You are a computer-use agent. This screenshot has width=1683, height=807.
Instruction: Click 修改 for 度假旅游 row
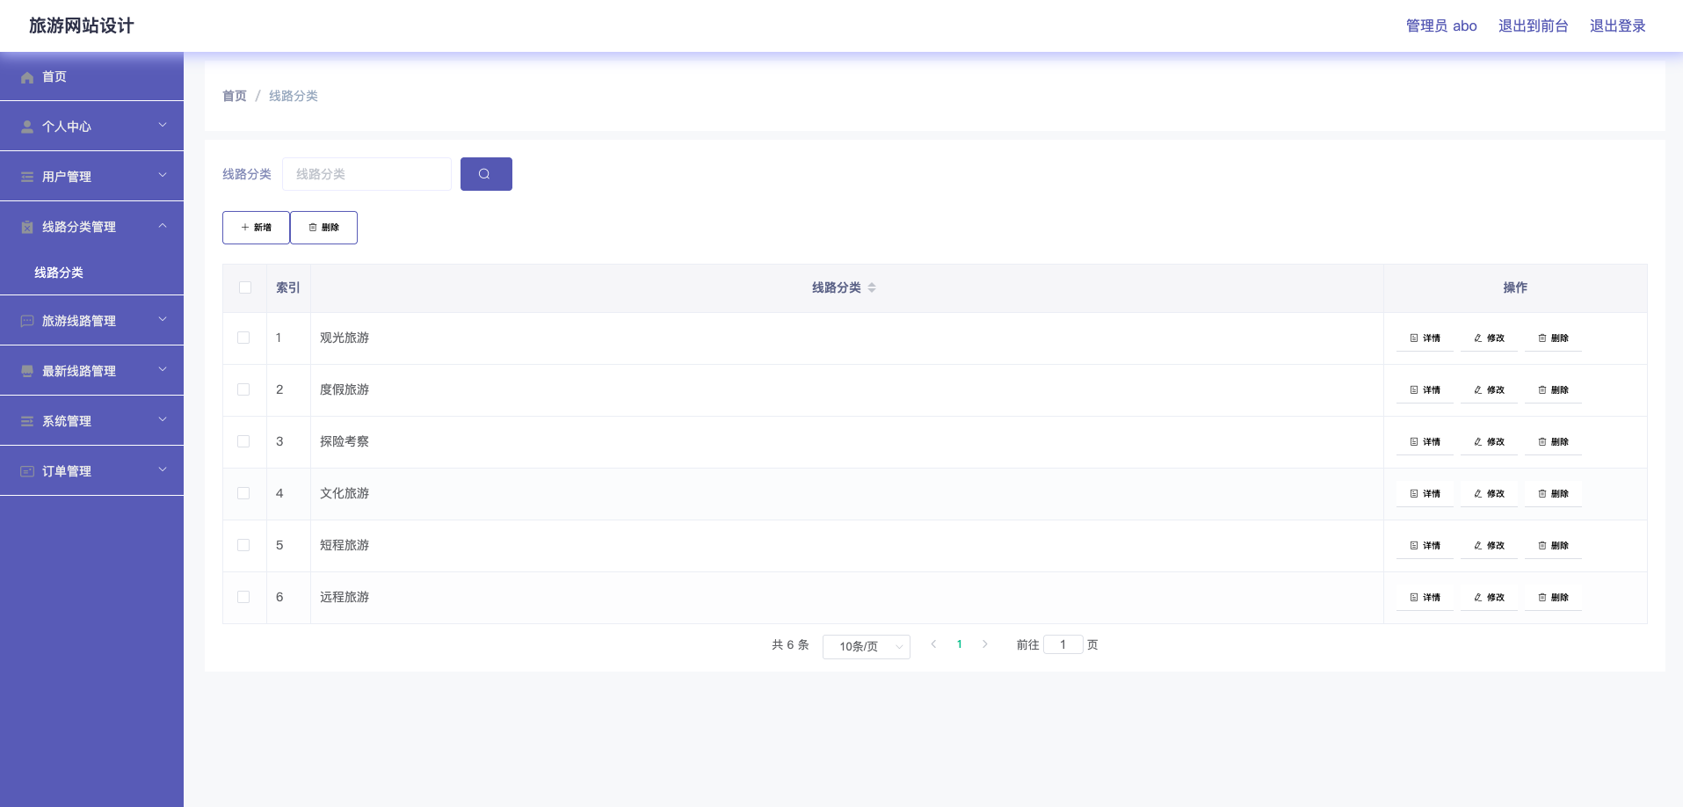[x=1489, y=389]
